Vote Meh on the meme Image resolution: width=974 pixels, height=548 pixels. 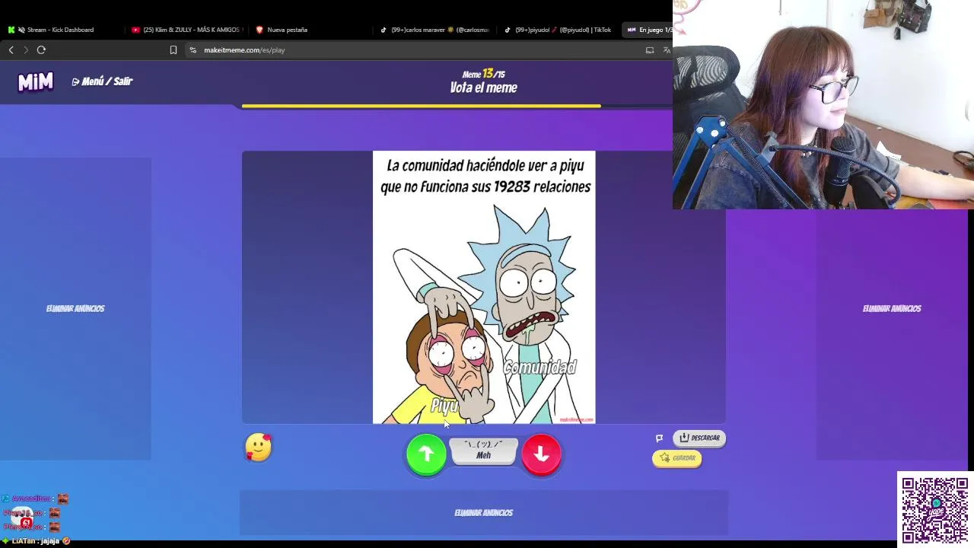483,451
